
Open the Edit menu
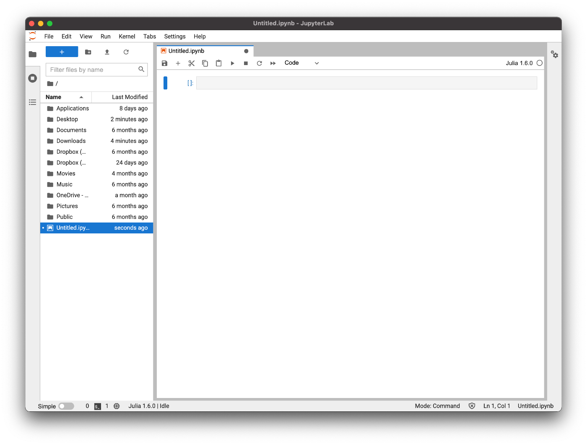pyautogui.click(x=67, y=37)
